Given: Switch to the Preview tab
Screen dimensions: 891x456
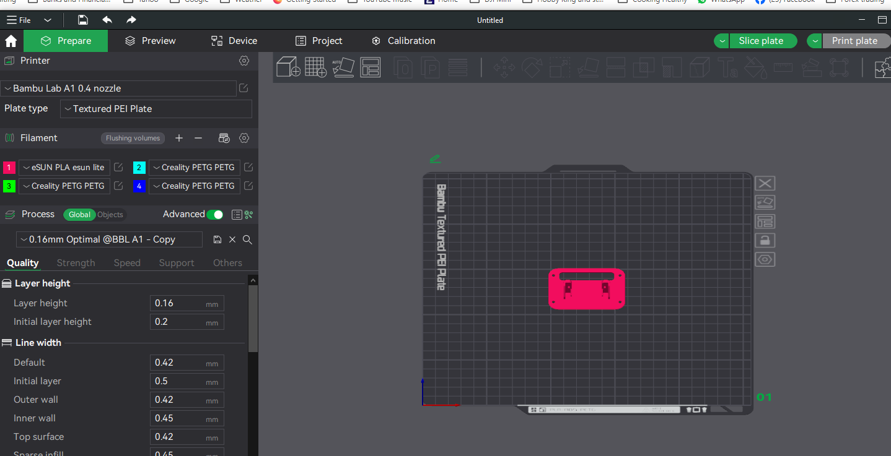Looking at the screenshot, I should coord(151,41).
